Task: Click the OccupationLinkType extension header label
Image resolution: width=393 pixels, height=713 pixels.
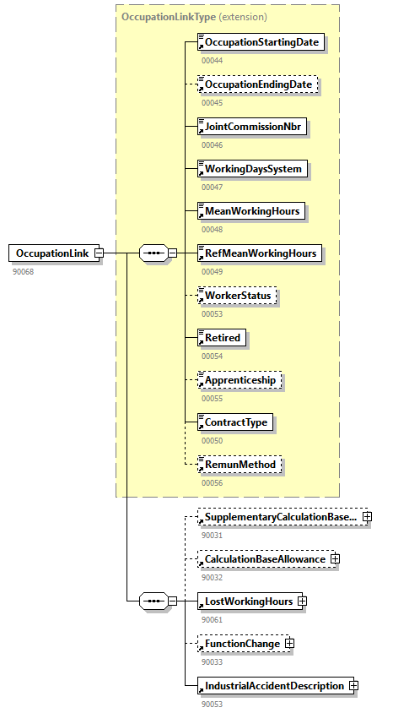Action: point(194,17)
